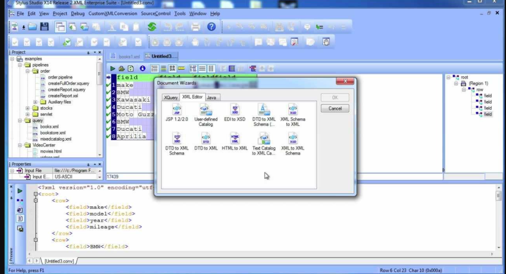Select the JSP 1.2/2.0 wizard icon

(x=177, y=113)
